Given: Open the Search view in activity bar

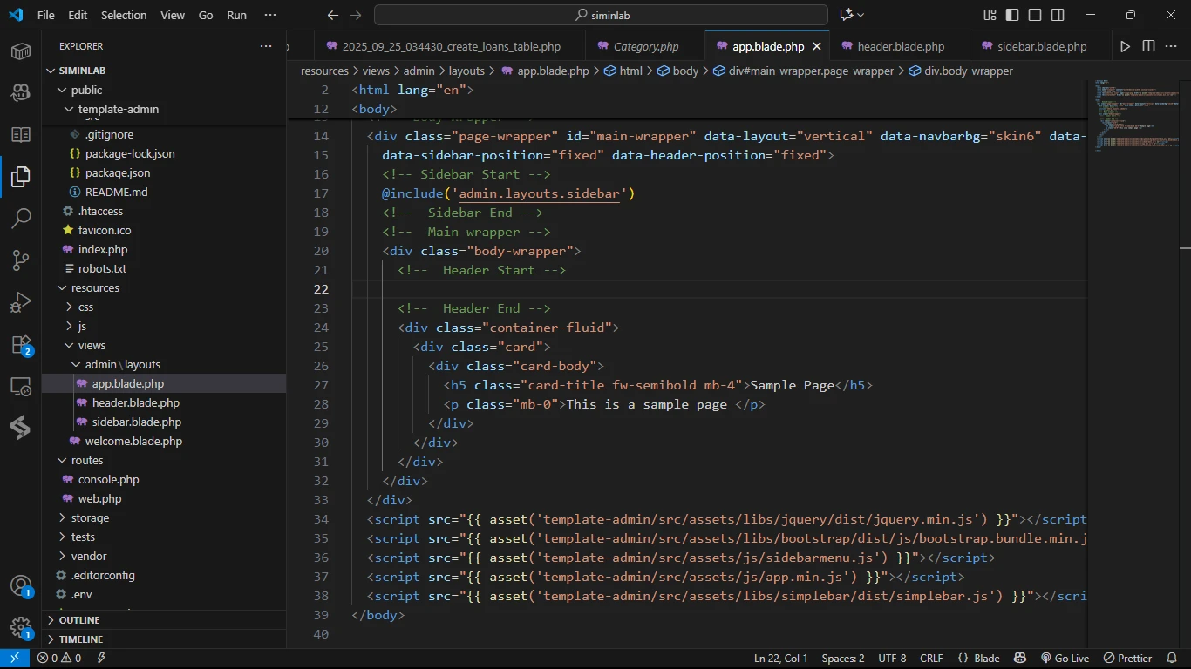Looking at the screenshot, I should 21,218.
